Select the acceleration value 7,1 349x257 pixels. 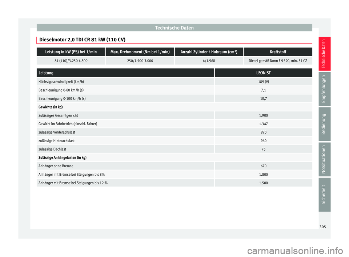pos(264,90)
